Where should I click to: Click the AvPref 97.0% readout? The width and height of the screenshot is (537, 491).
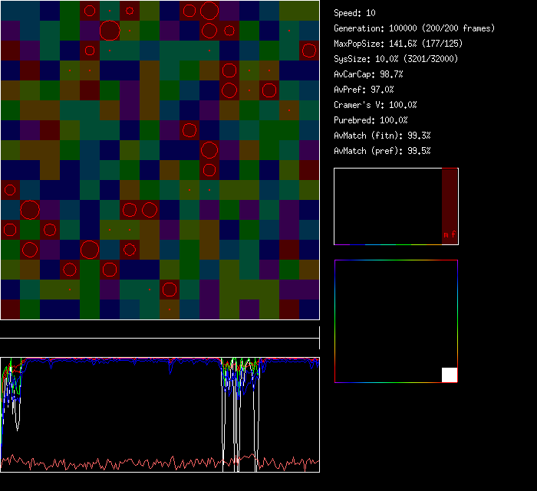pos(364,90)
